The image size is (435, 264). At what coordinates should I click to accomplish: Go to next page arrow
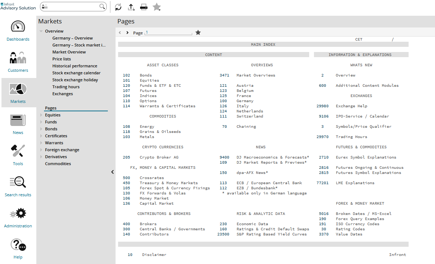127,33
